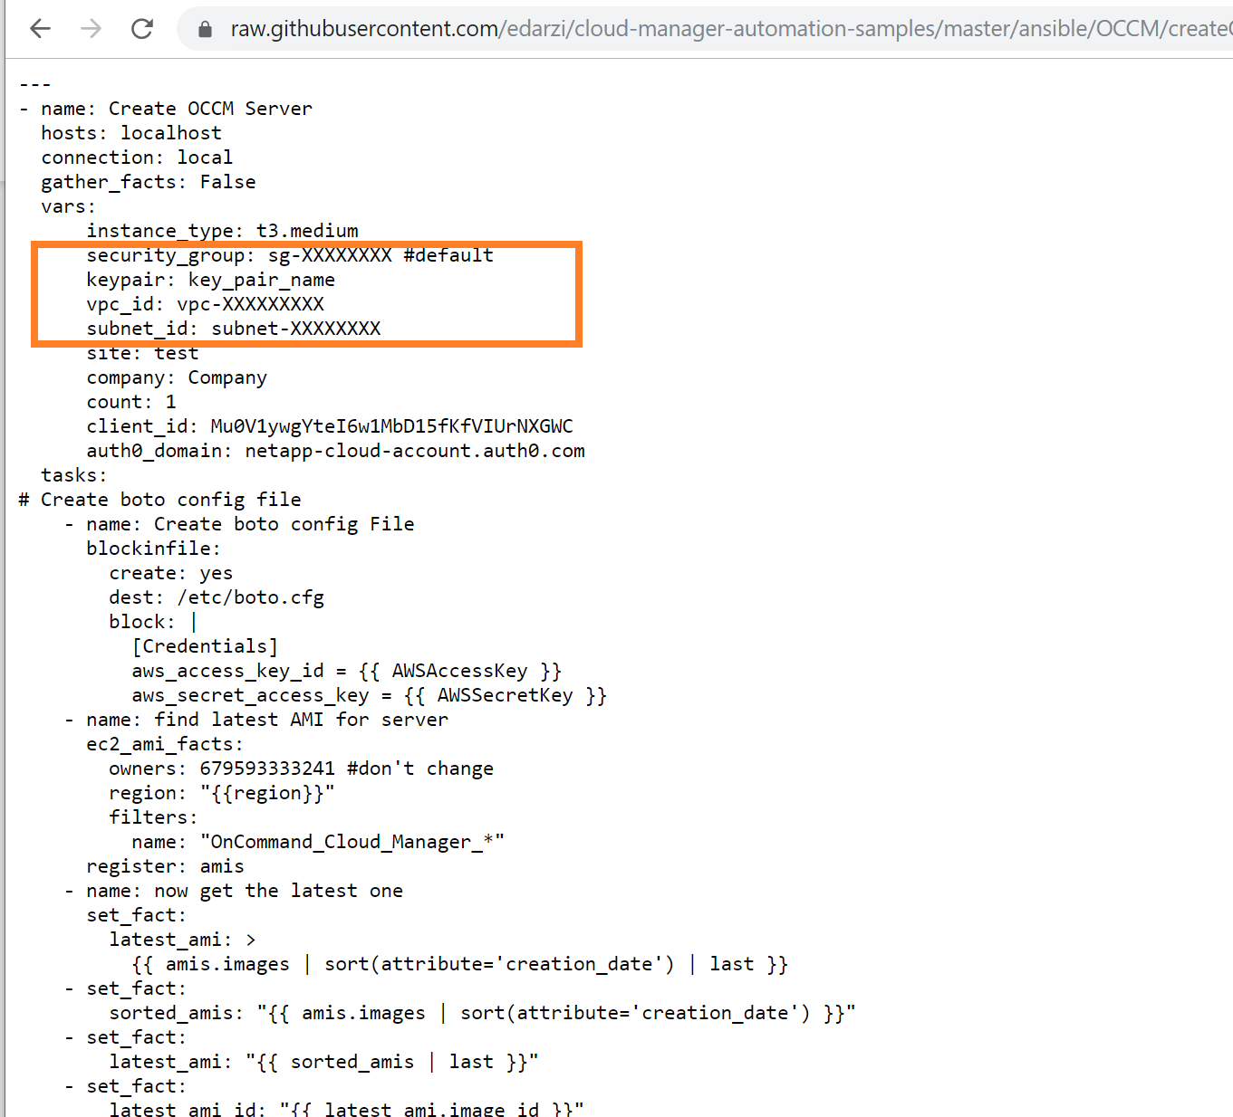Click the browser reload icon
The height and width of the screenshot is (1117, 1233).
point(142,28)
